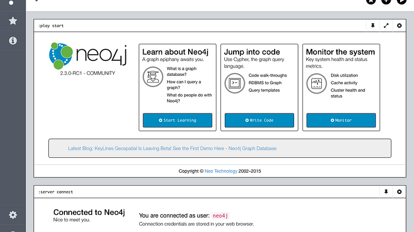Click the Monitor button

tap(341, 120)
